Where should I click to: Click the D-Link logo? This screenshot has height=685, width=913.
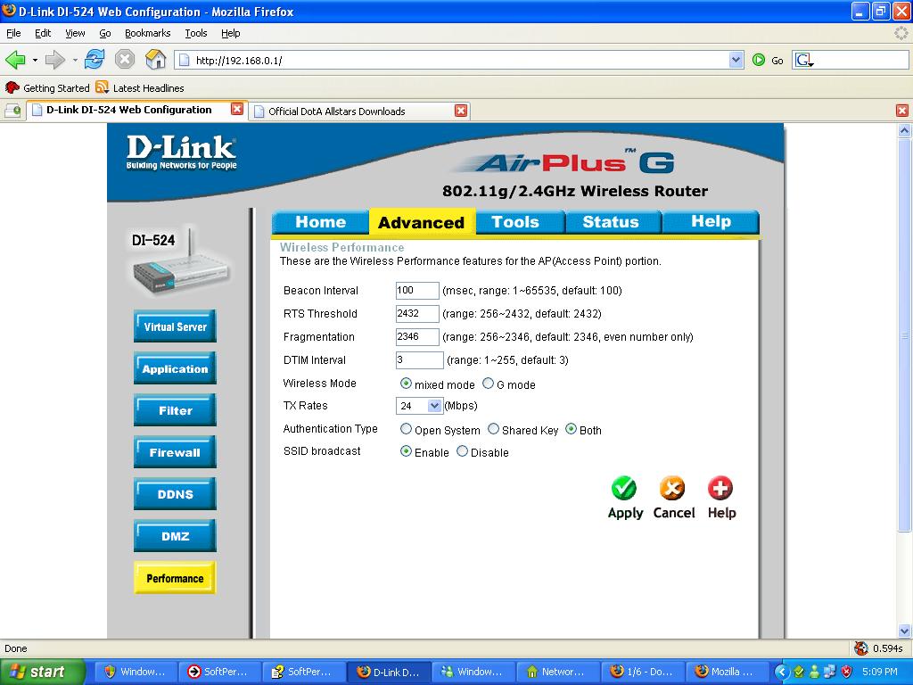(182, 153)
